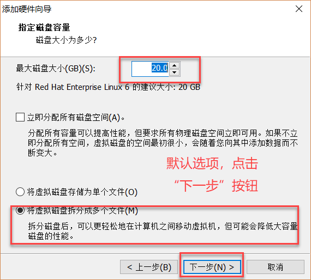Cancel the wizard with the 取消 button
The height and width of the screenshot is (280, 311).
pyautogui.click(x=276, y=267)
